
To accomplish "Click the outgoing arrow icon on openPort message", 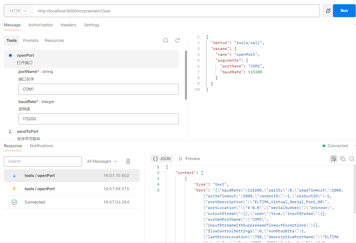I will 14,189.
